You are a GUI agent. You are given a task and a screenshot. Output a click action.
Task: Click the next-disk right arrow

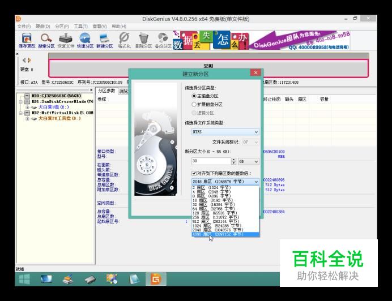click(29, 60)
